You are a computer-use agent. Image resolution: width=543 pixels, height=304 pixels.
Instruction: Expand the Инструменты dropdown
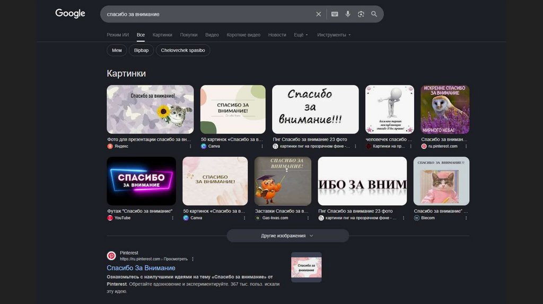pos(334,35)
